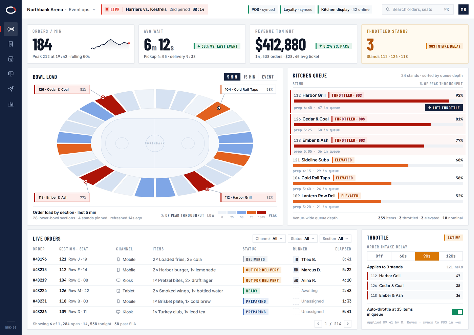Click the Northbank logo icon

coord(11,10)
